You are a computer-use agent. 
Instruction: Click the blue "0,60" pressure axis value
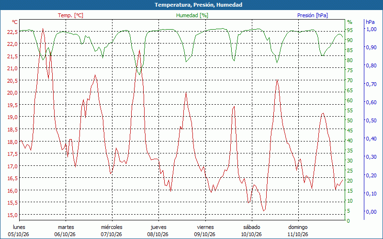point(372,102)
